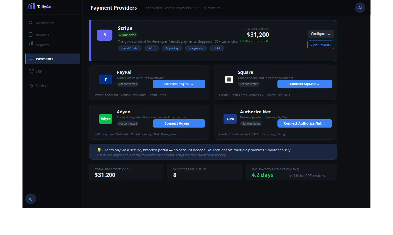The image size is (393, 235).
Task: Click the Invoices document icon
Action: tap(31, 35)
